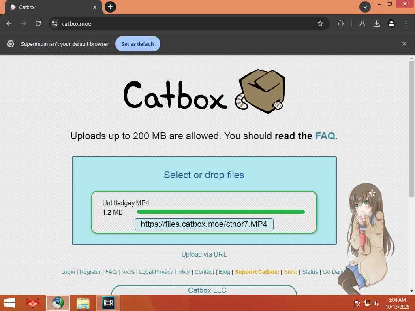Viewport: 415px width, 311px height.
Task: Click the green upload progress bar
Action: 221,212
